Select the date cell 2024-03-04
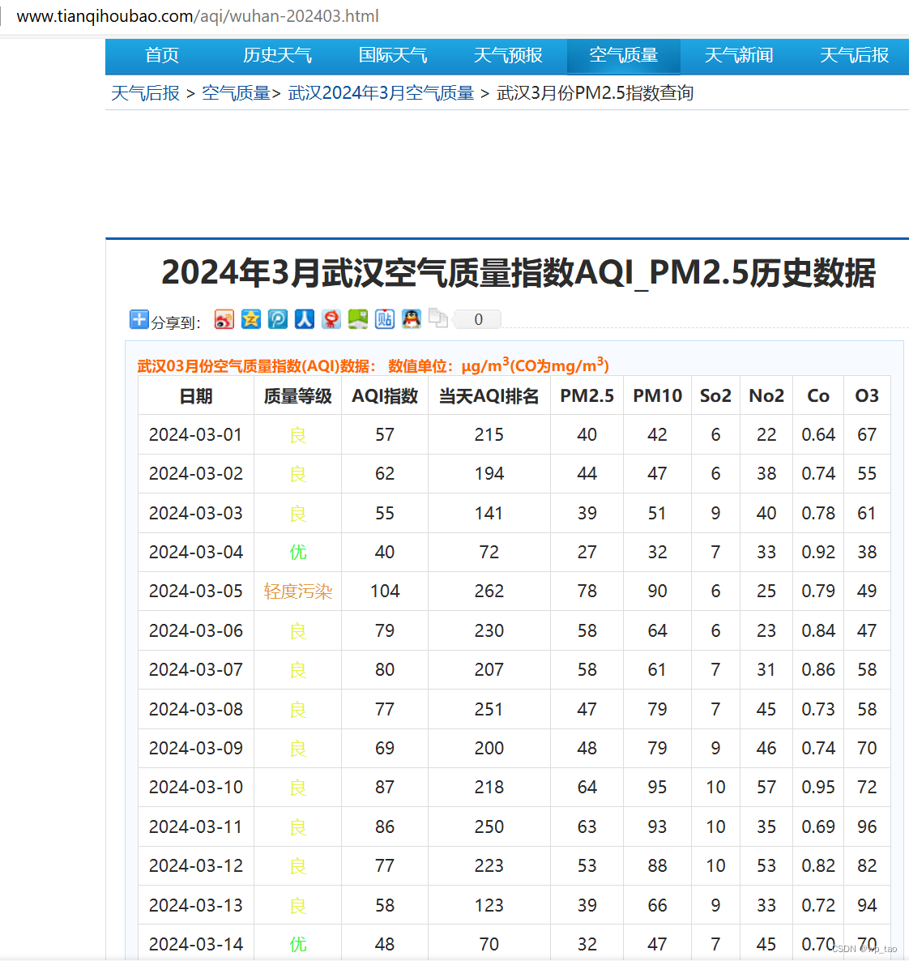The height and width of the screenshot is (961, 909). click(x=195, y=552)
